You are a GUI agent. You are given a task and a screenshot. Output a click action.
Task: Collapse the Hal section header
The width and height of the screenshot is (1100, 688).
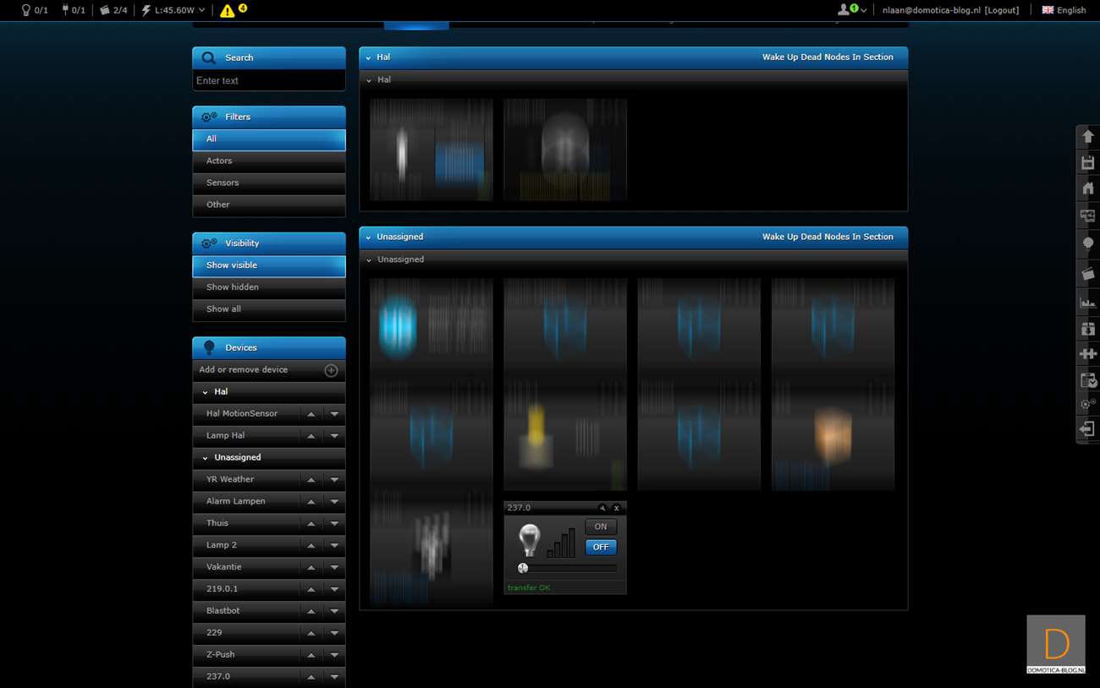tap(368, 57)
